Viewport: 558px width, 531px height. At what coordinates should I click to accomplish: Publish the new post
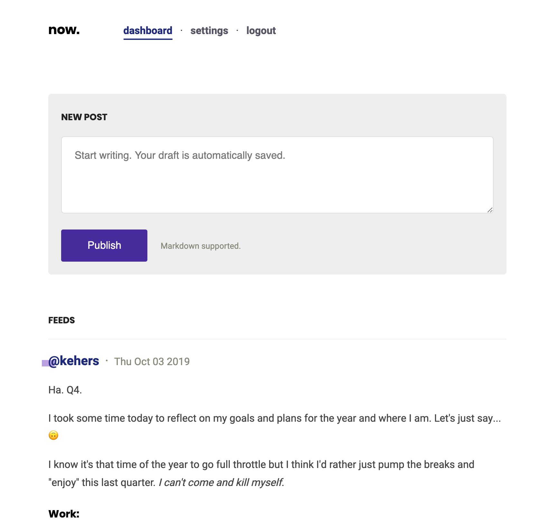(x=104, y=246)
